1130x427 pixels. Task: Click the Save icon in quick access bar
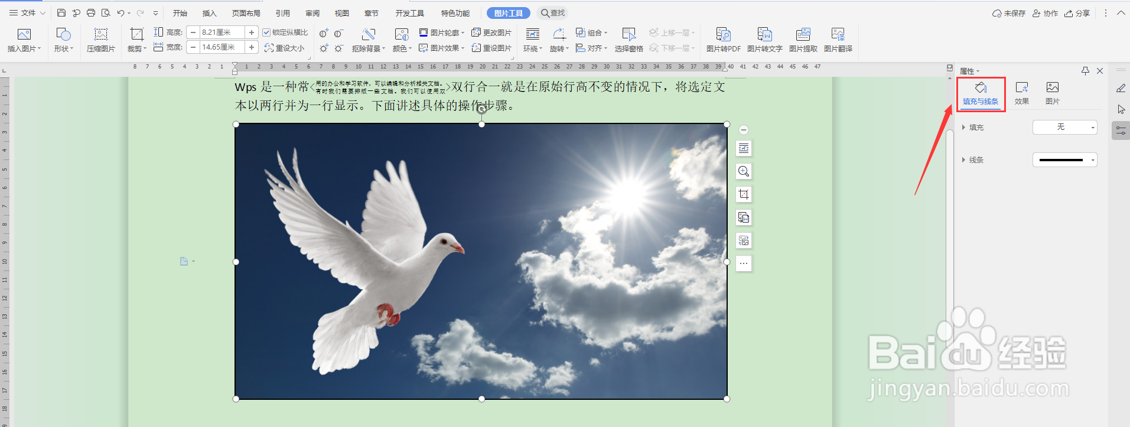(x=61, y=13)
